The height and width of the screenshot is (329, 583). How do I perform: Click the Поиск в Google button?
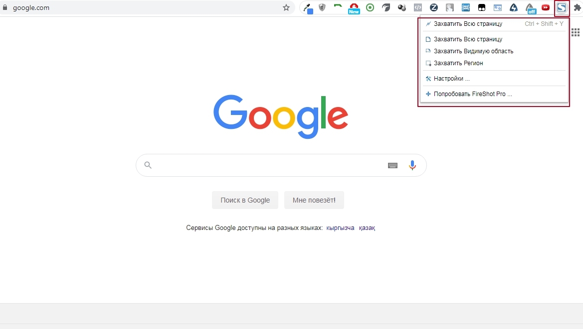[245, 200]
